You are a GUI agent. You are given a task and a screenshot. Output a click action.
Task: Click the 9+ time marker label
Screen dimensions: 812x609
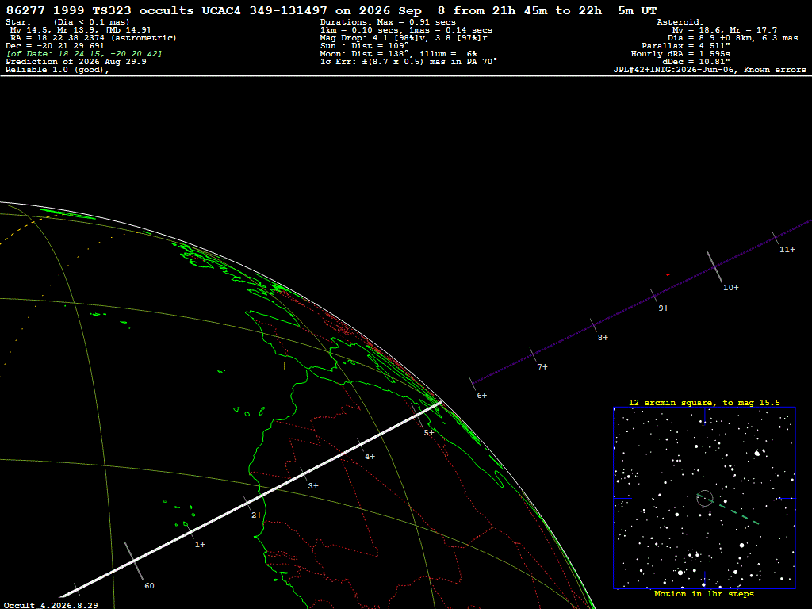tap(664, 308)
